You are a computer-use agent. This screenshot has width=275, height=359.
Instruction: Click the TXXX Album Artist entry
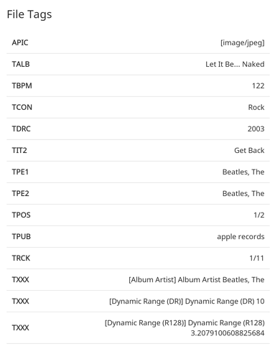pos(196,280)
